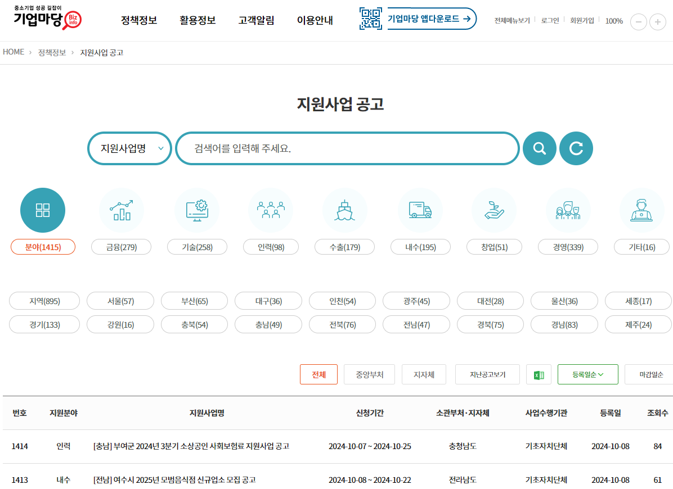Click 회원가입 link

click(582, 21)
